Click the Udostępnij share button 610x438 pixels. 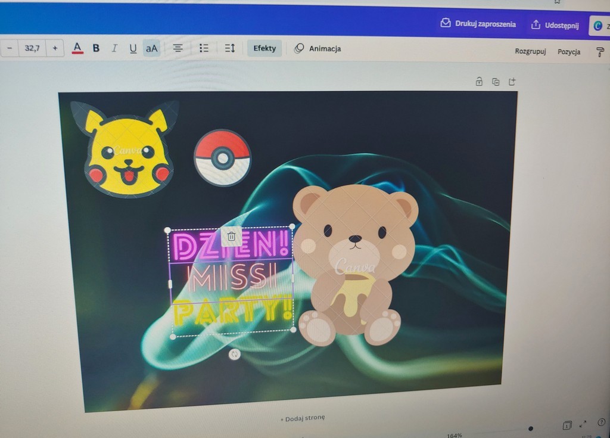(555, 25)
